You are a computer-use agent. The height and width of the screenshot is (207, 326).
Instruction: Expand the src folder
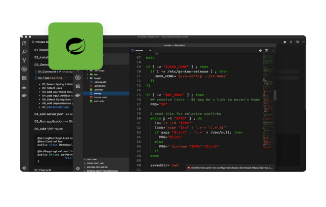(x=95, y=74)
